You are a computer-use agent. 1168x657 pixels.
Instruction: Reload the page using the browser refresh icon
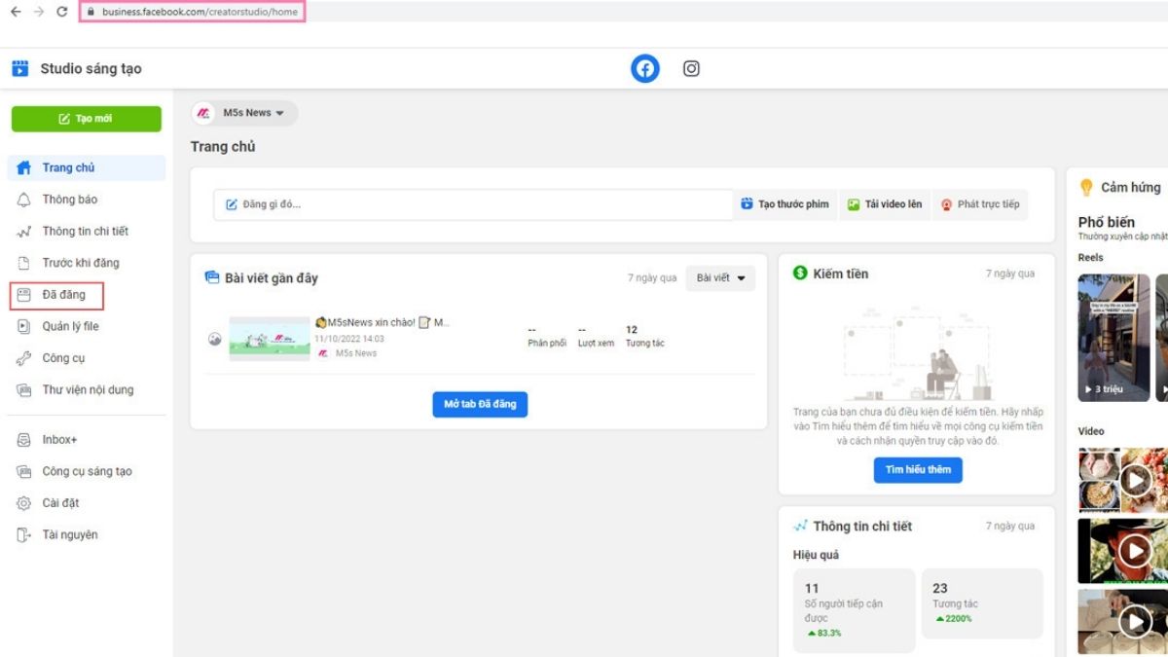point(62,12)
